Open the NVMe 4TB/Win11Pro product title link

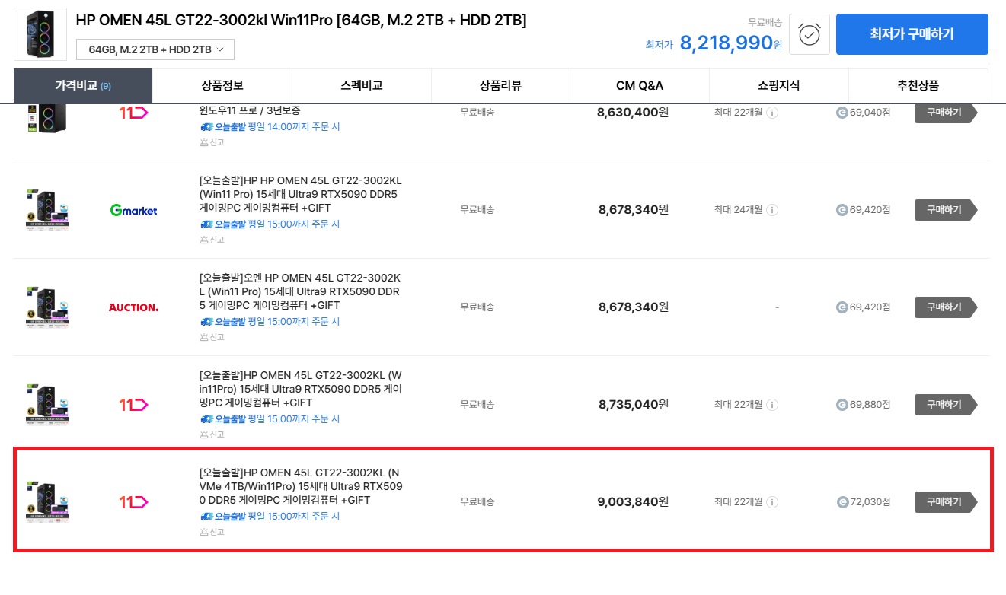pyautogui.click(x=300, y=486)
